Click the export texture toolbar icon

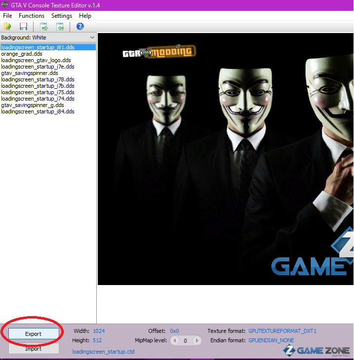point(43,27)
